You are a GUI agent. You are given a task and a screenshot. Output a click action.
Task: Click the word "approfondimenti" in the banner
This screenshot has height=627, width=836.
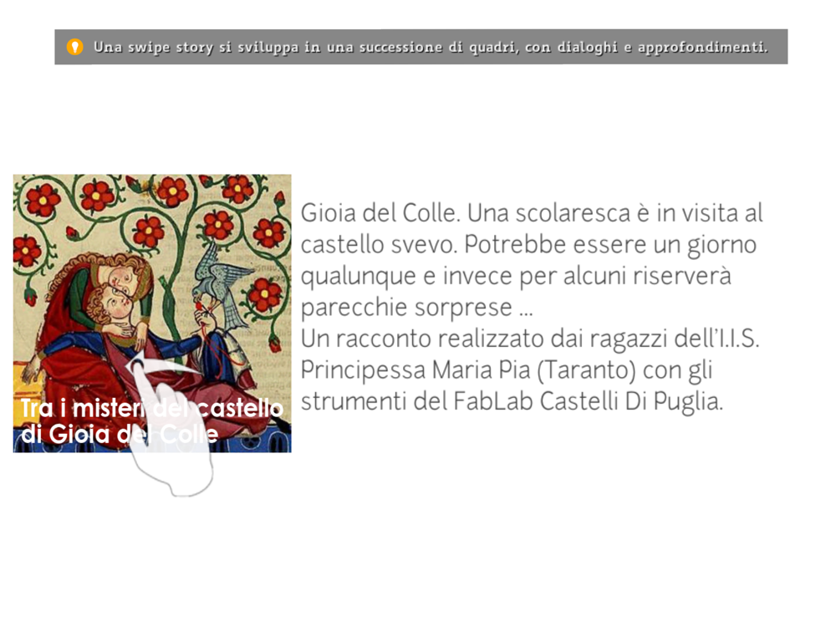(701, 48)
